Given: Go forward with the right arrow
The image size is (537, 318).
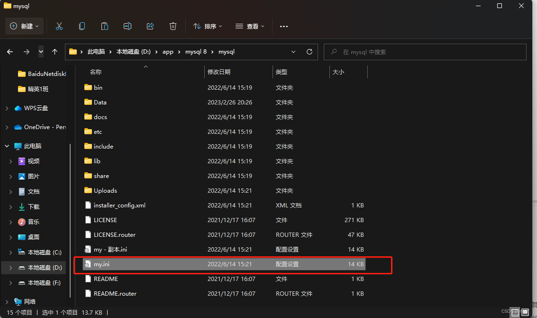Looking at the screenshot, I should coord(27,52).
